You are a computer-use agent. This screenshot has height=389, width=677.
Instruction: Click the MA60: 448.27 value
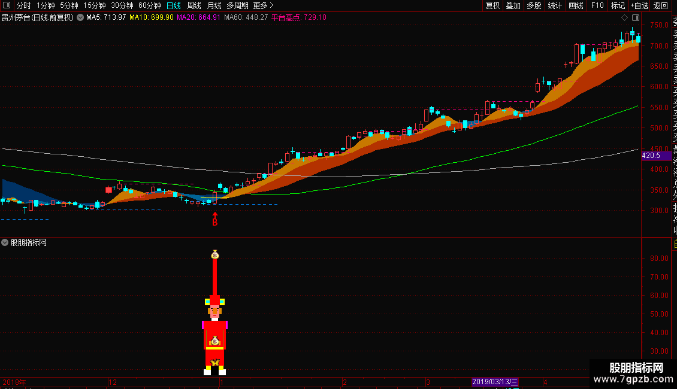pyautogui.click(x=246, y=18)
